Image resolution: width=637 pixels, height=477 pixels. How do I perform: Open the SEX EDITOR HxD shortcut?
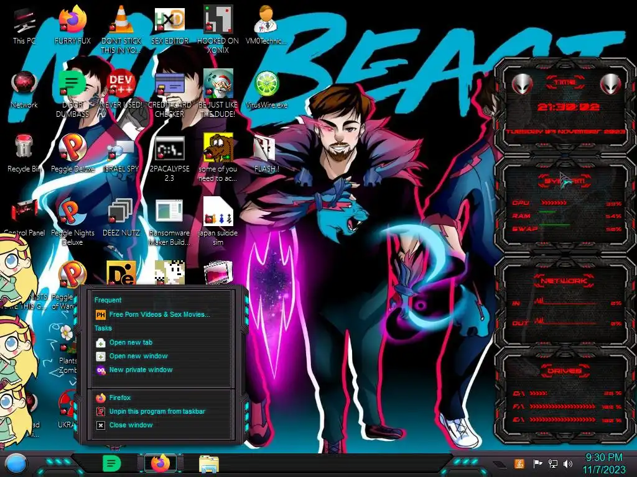click(x=169, y=25)
